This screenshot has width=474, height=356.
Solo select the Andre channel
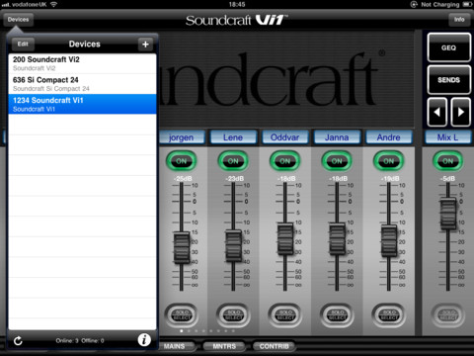[389, 315]
